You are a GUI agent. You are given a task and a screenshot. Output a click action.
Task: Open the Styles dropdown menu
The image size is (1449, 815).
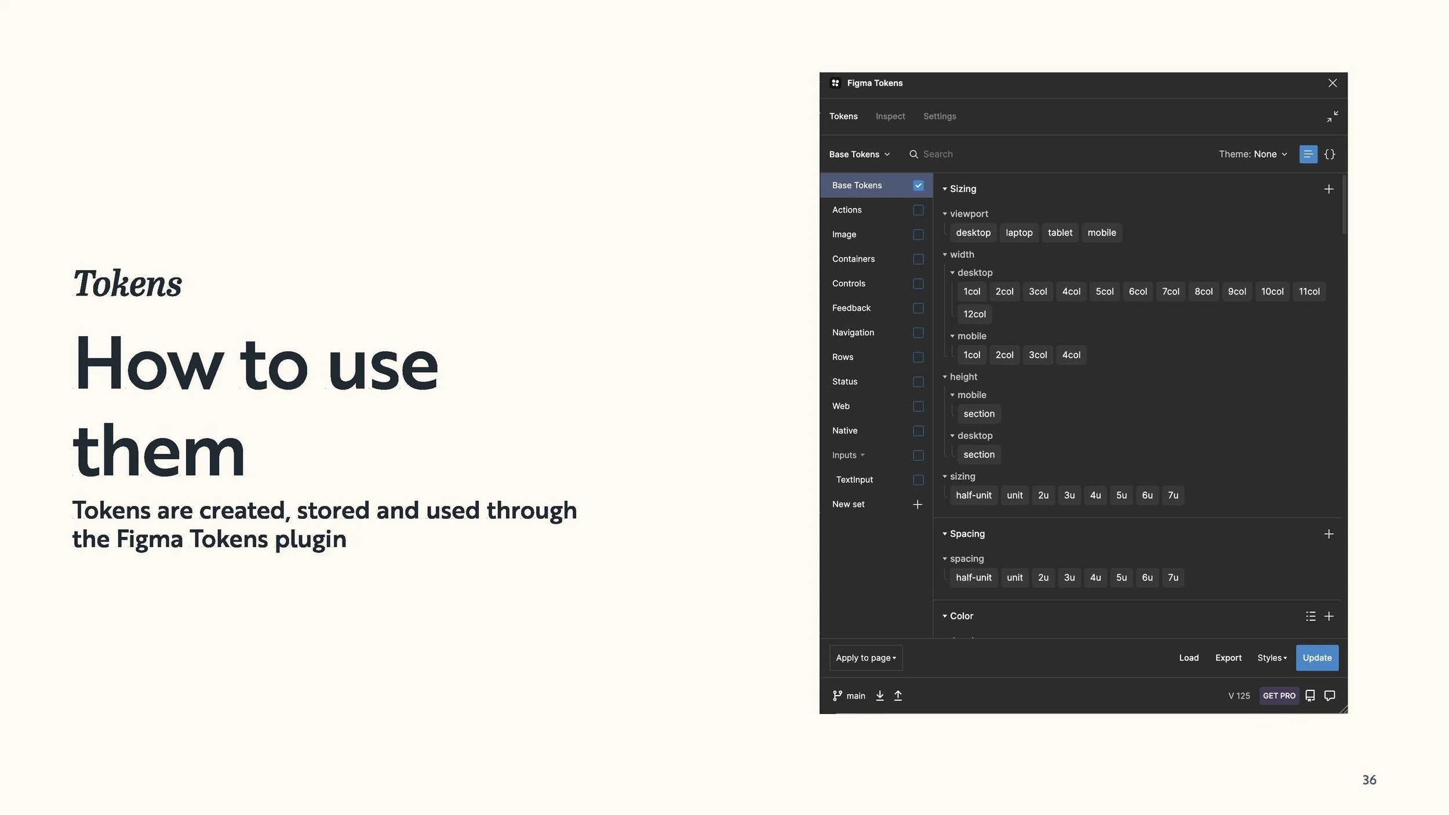(x=1272, y=658)
